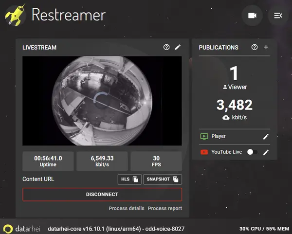Viewport: 292px width, 234px height.
Task: Click the green Player icon
Action: coord(204,136)
